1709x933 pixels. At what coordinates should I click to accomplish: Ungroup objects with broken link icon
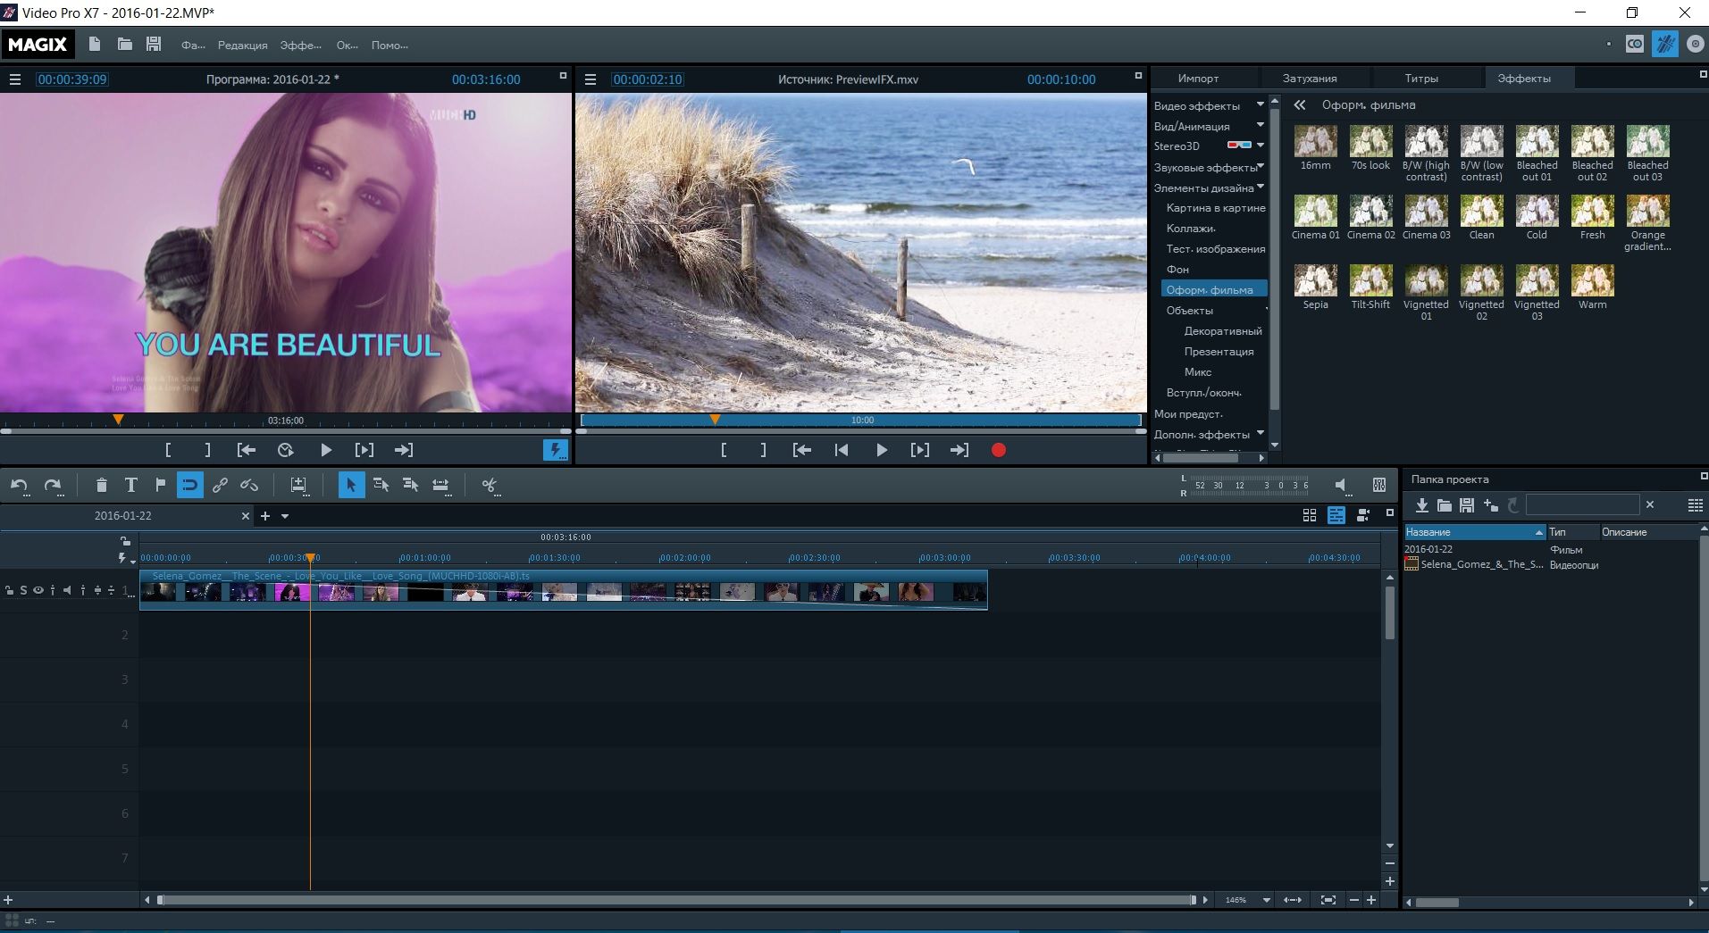pos(249,485)
